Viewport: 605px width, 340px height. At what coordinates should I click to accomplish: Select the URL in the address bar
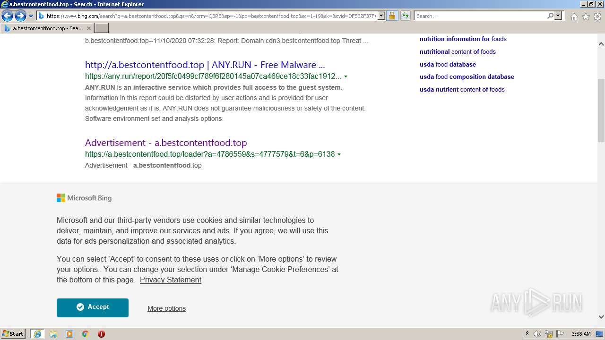pos(211,16)
